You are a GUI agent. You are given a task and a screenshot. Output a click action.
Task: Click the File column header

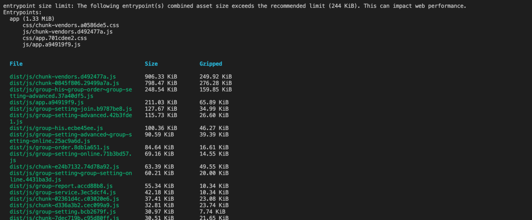tap(16, 63)
